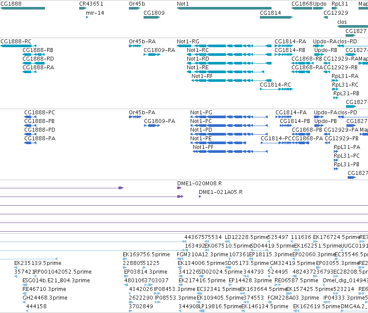The width and height of the screenshot is (368, 313).
Task: Select transcript CG1888-RC
Action: point(18,46)
